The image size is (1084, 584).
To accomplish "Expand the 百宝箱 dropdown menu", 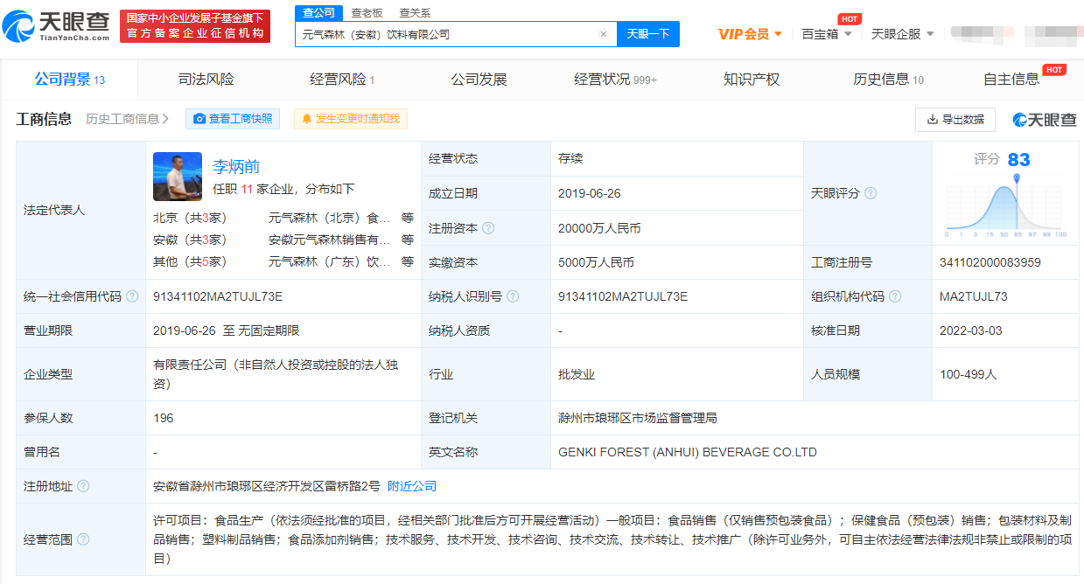I will 826,34.
